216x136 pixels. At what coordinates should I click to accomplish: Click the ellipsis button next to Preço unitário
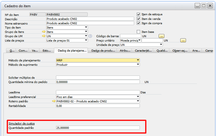point(183,40)
